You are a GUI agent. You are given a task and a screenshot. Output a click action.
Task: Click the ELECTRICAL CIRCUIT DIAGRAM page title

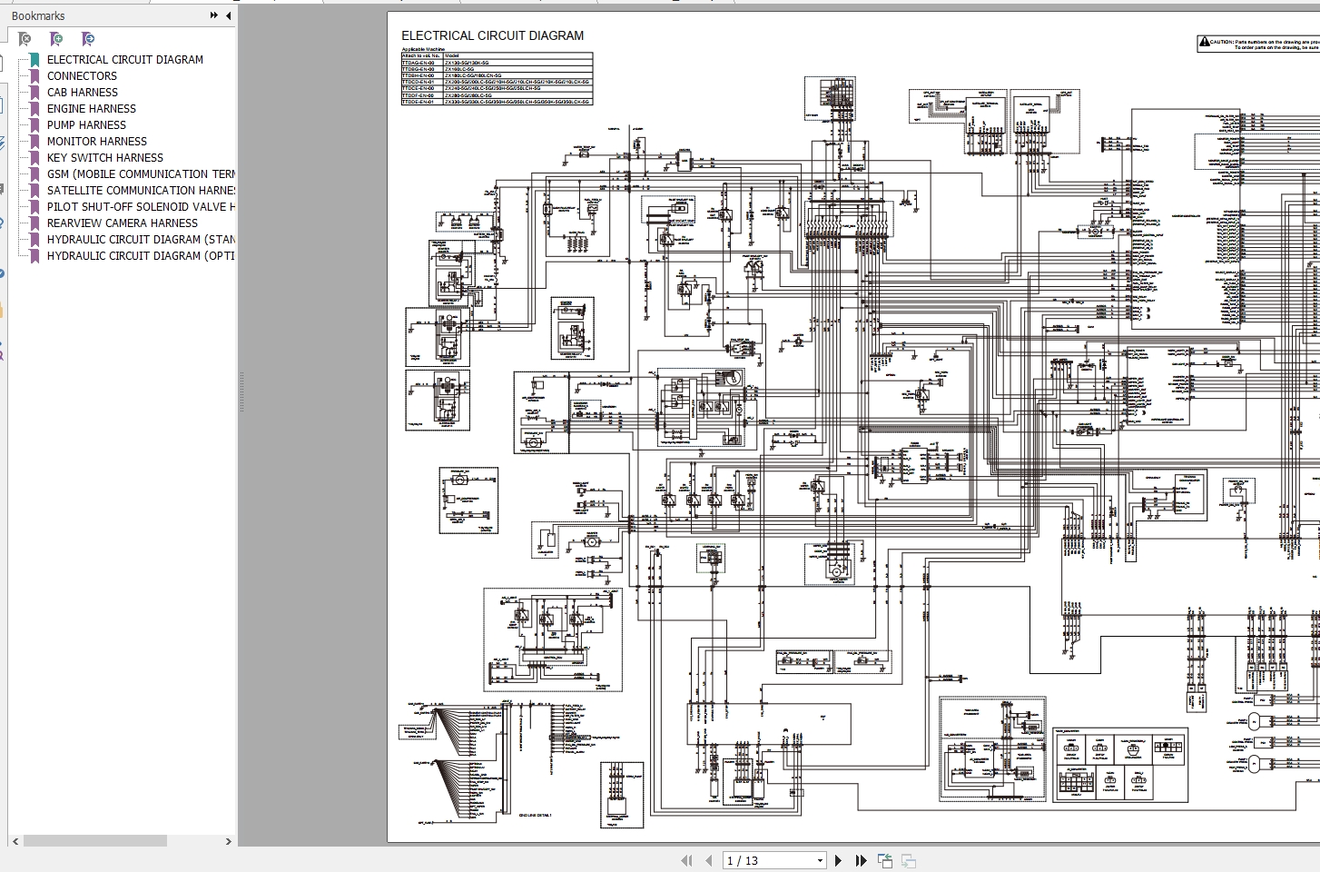click(x=493, y=35)
